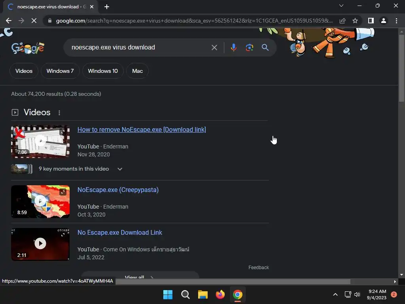Start voice search with microphone
Screen dimensions: 405x304
233,47
